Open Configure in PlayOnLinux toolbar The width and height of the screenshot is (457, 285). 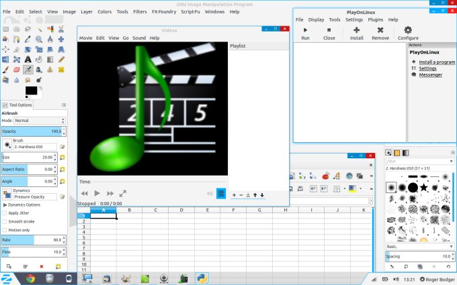coord(407,33)
